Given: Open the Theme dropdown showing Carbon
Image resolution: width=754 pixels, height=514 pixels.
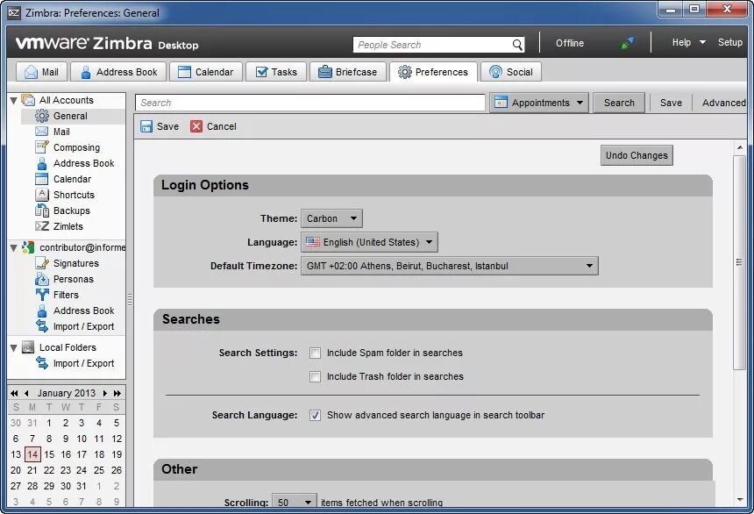Looking at the screenshot, I should click(331, 218).
